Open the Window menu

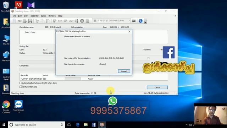click(x=52, y=16)
